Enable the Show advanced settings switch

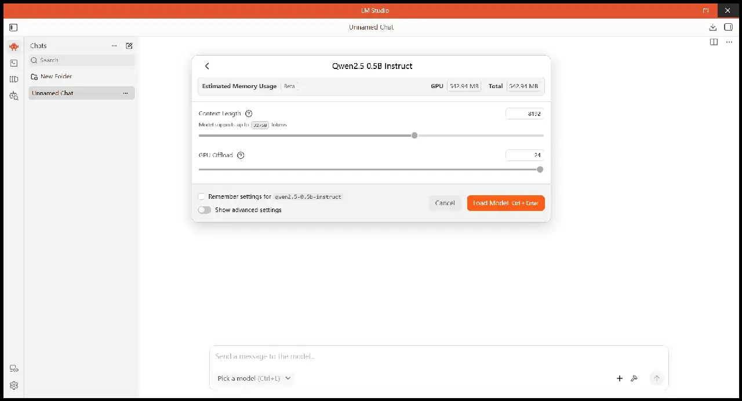pyautogui.click(x=204, y=210)
